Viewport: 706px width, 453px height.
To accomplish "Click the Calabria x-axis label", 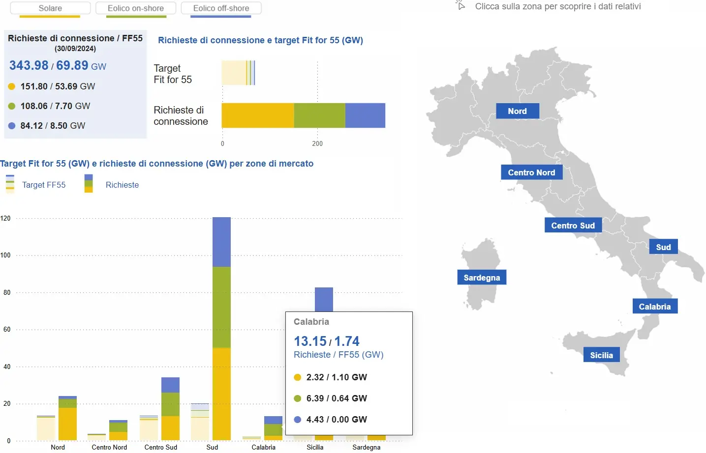I will [x=263, y=447].
